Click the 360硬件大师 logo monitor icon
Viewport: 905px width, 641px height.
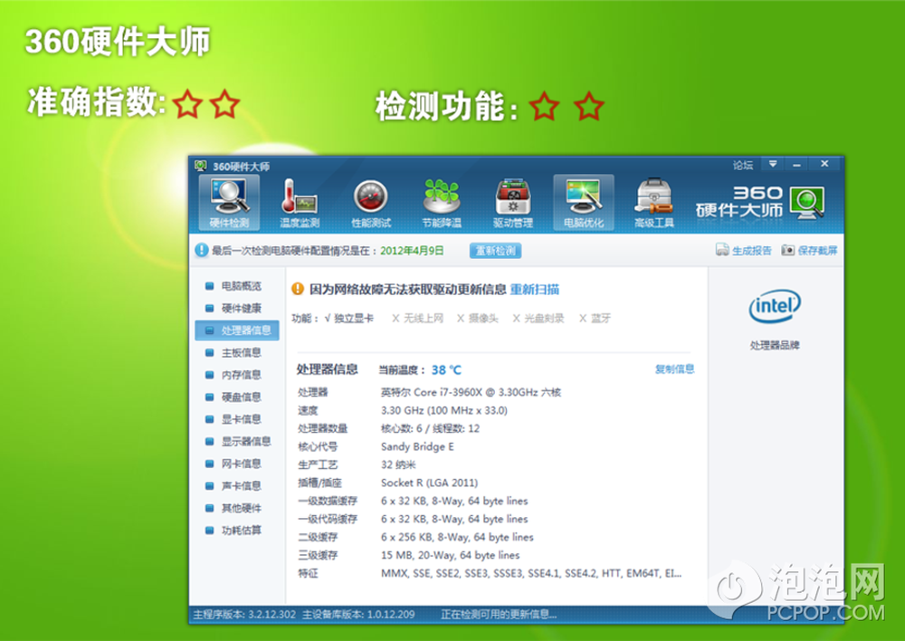[x=807, y=203]
